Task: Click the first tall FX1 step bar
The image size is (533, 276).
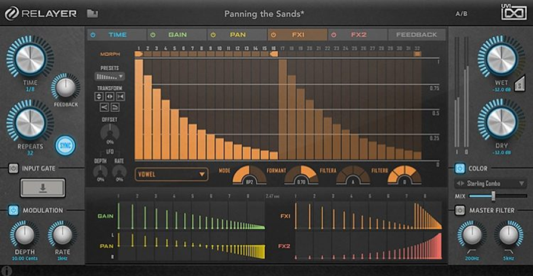Action: coord(139,109)
